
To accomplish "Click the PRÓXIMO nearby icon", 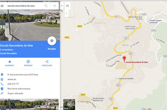I will point(28,62).
